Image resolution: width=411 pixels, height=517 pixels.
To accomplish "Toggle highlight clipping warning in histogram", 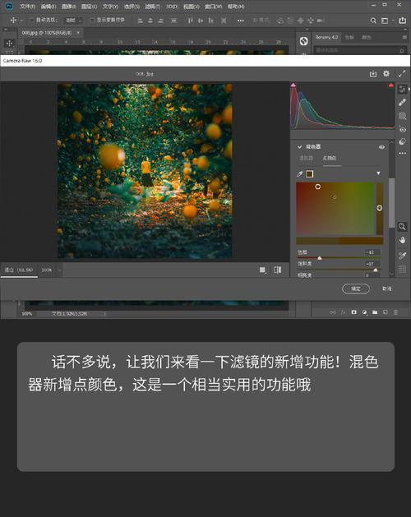I will coord(391,85).
